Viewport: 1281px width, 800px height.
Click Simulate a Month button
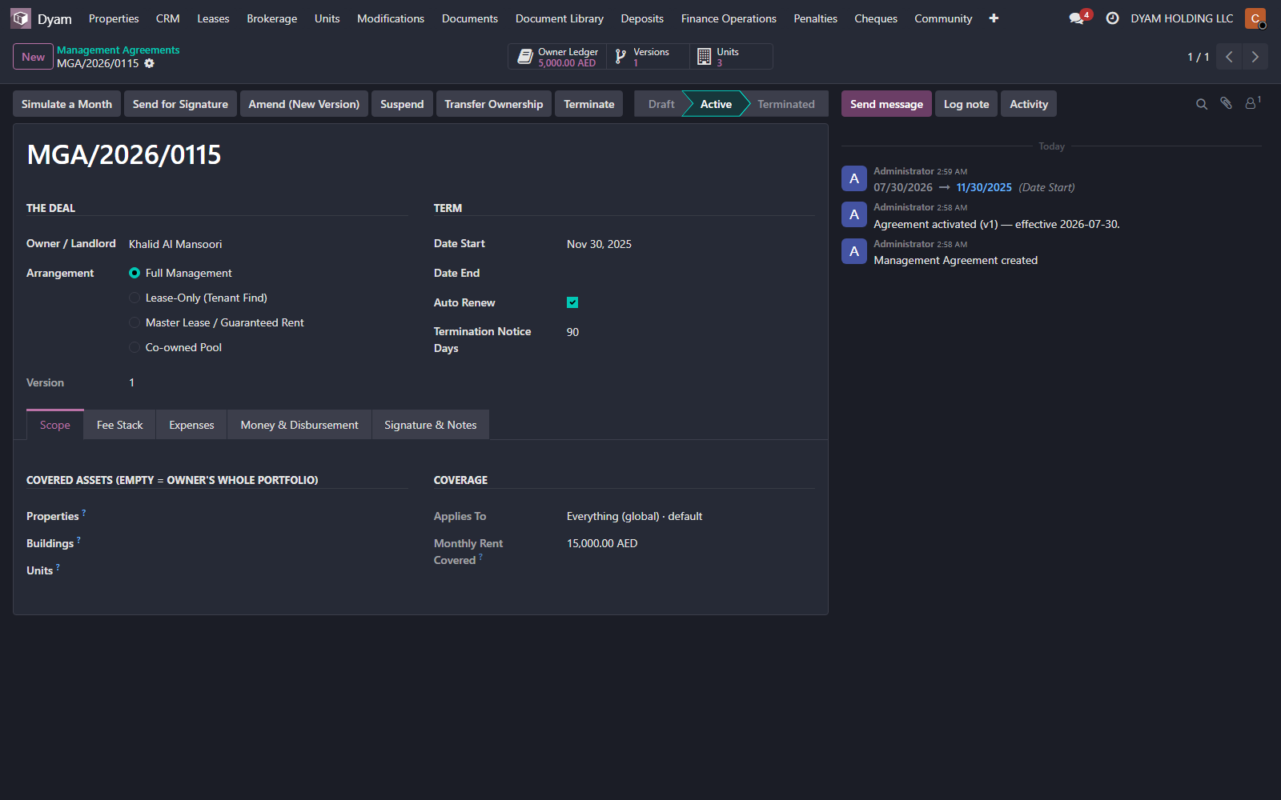pos(66,104)
